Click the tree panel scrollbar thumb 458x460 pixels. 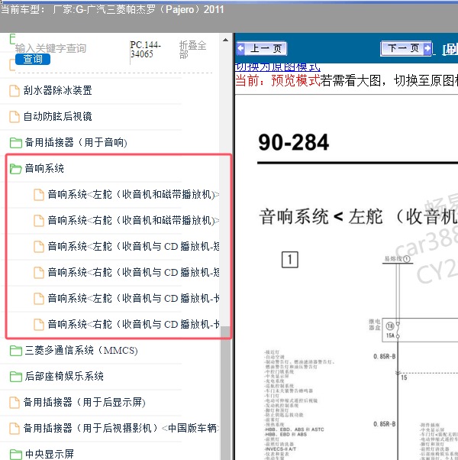(x=225, y=393)
